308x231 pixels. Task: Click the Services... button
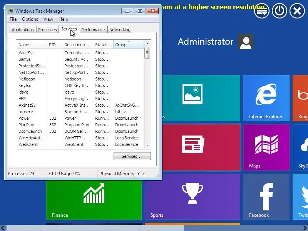tap(132, 156)
